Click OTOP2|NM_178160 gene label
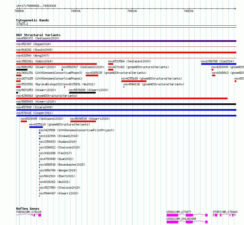This screenshot has height=225, width=244. coord(225,212)
